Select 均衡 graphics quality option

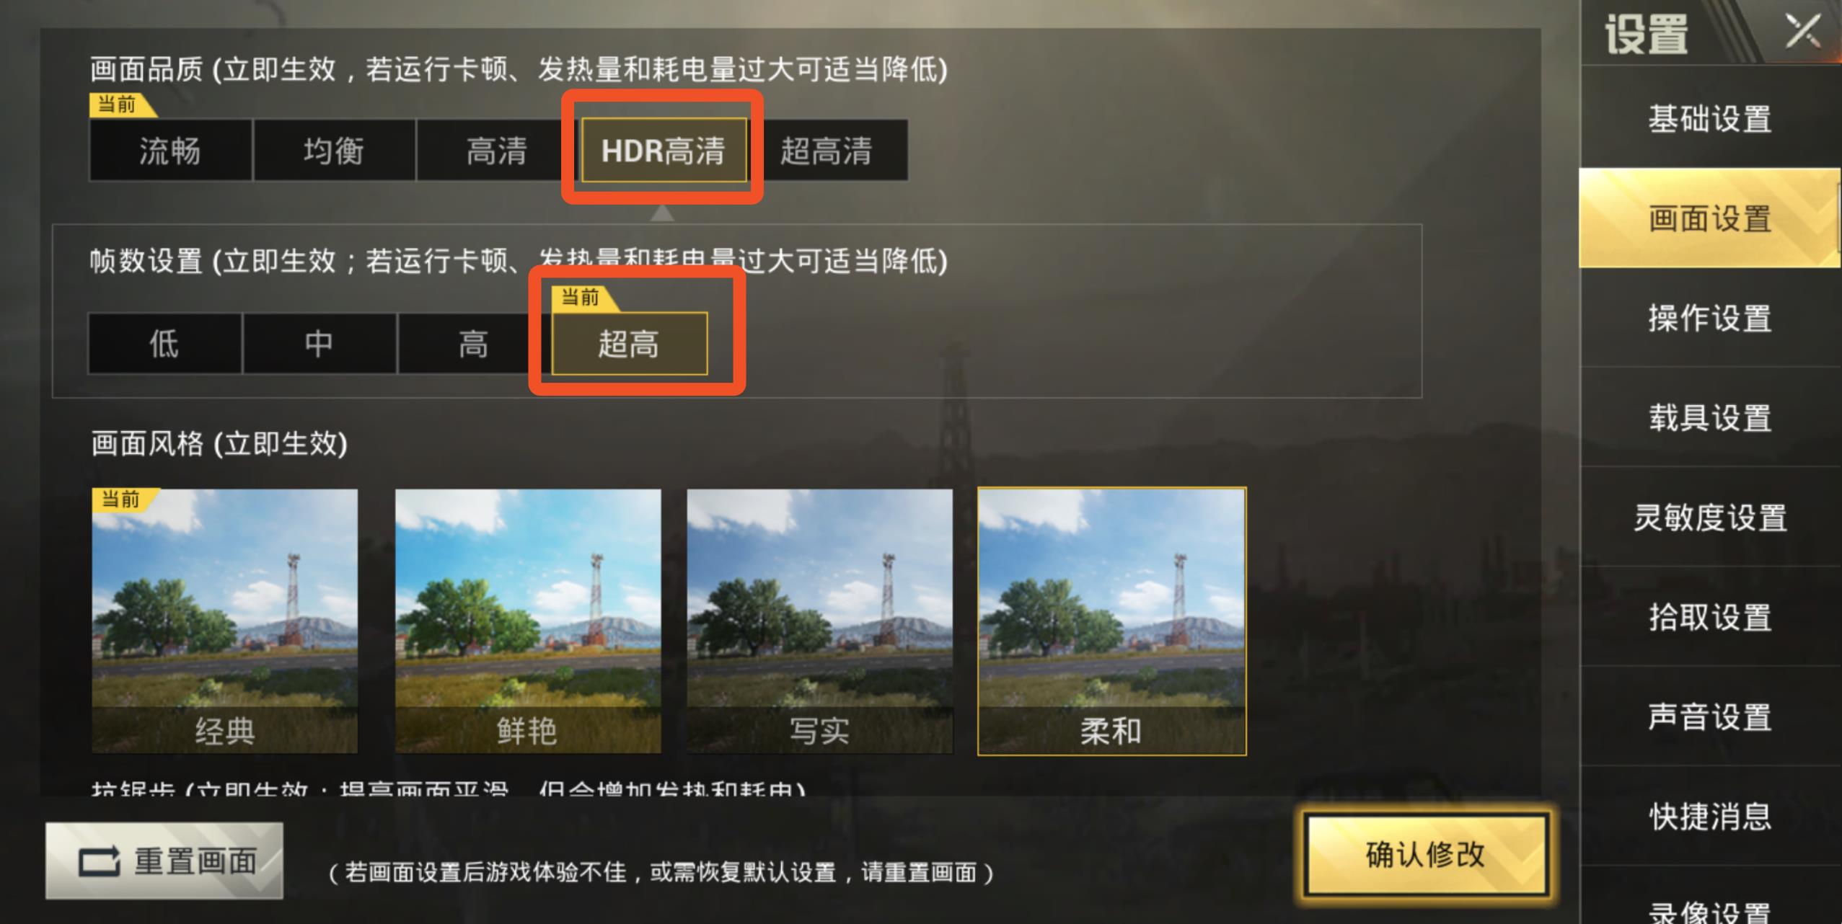[x=334, y=151]
